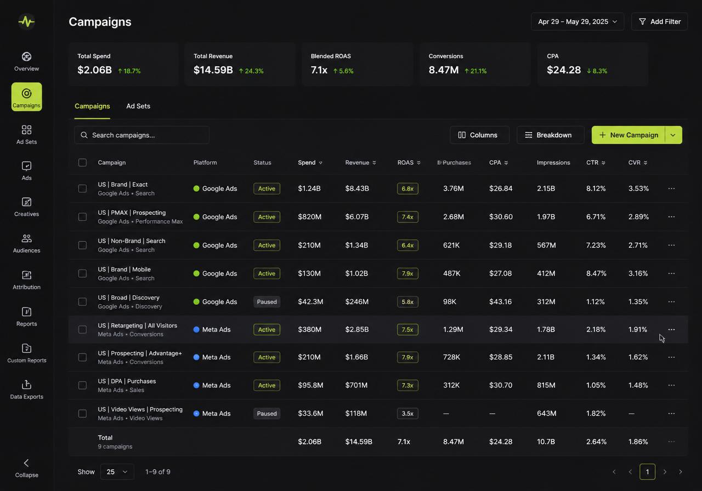Check the US | Brand | Exact row
The width and height of the screenshot is (702, 491).
click(82, 189)
